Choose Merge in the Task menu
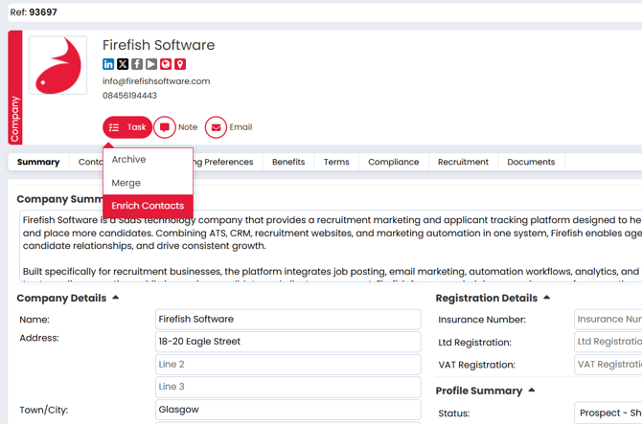The height and width of the screenshot is (424, 642). 126,183
